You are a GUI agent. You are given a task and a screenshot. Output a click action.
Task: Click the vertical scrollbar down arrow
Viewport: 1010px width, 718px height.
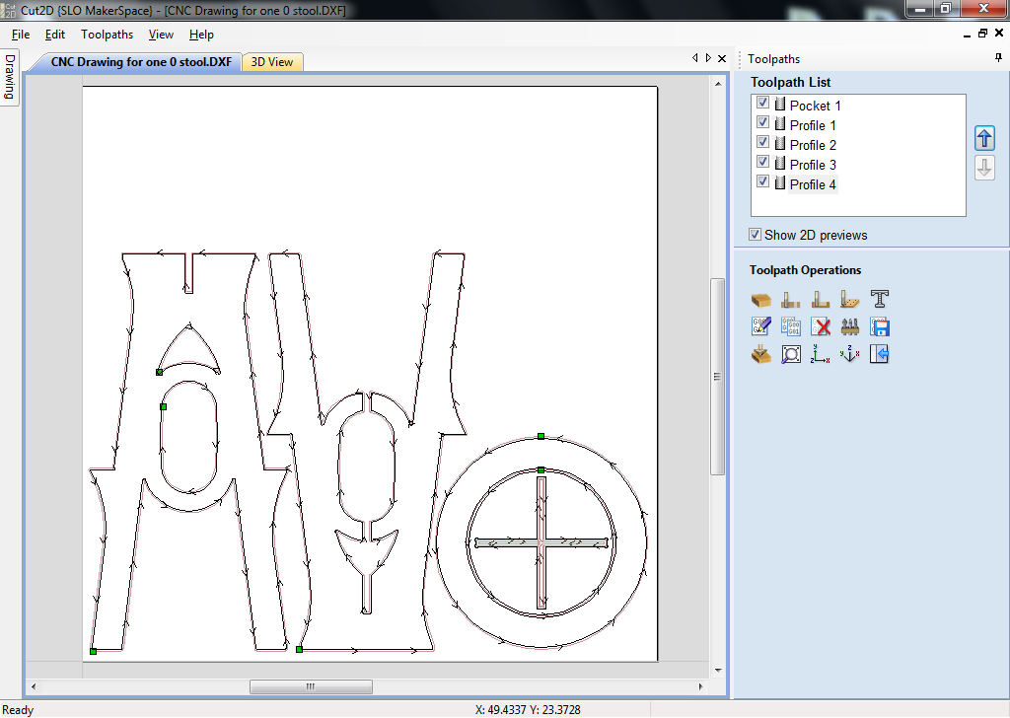tap(718, 670)
